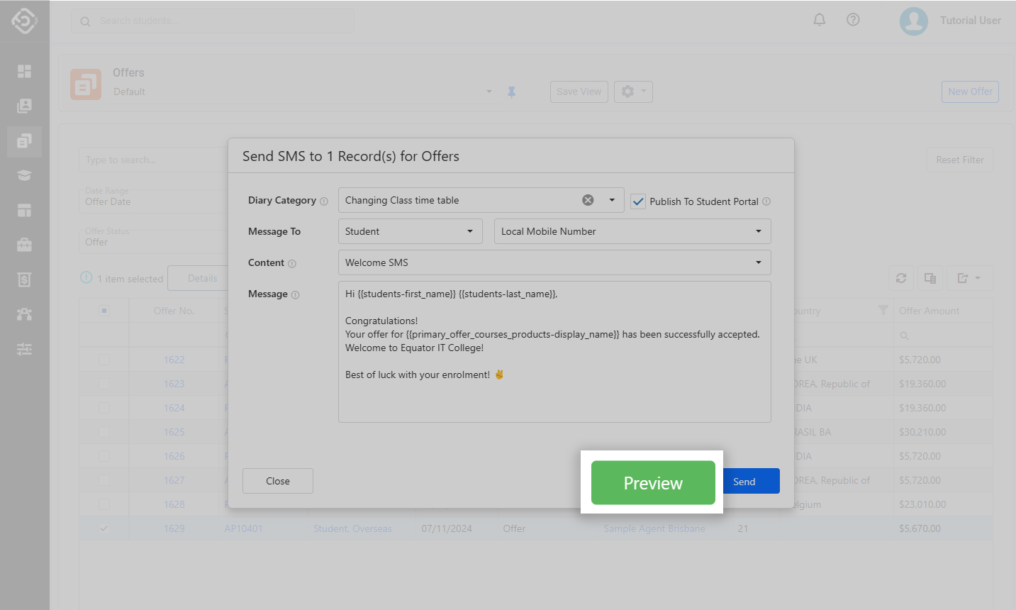Click the notification bell icon
Viewport: 1016px width, 610px height.
click(819, 20)
